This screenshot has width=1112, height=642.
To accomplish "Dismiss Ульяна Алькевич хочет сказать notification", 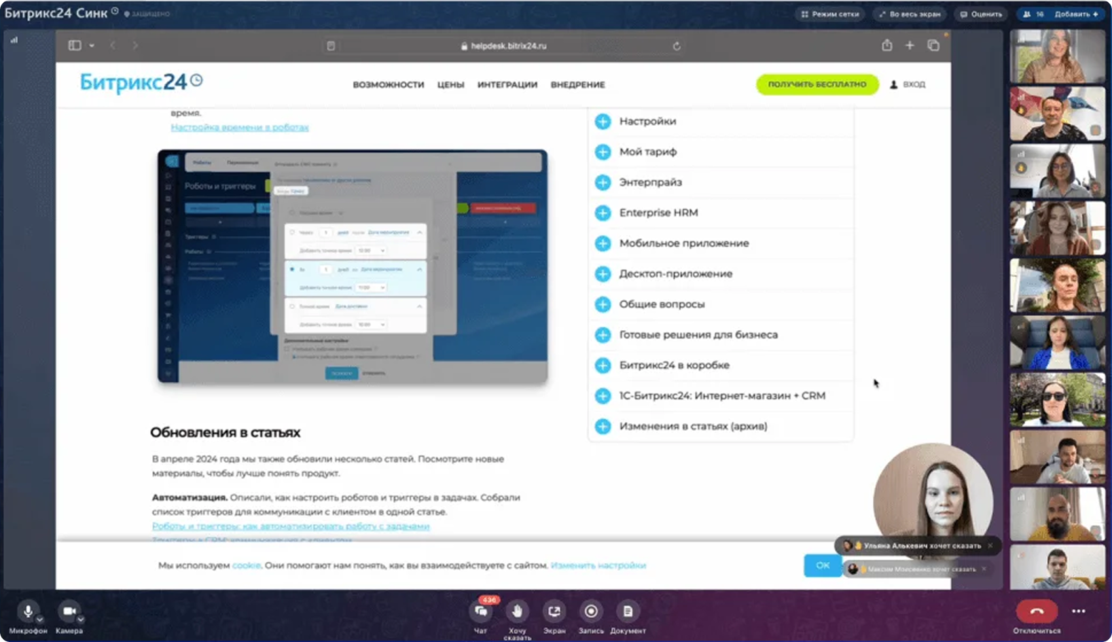I will (990, 546).
